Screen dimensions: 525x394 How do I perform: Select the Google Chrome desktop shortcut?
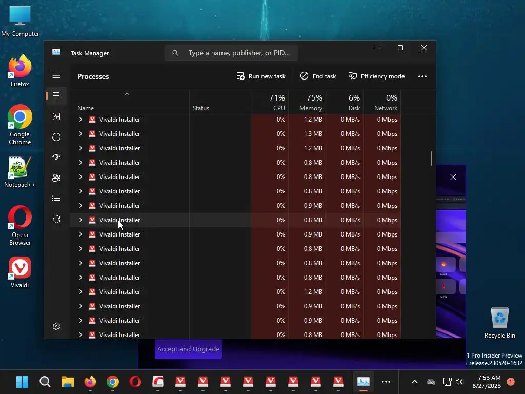[x=20, y=125]
